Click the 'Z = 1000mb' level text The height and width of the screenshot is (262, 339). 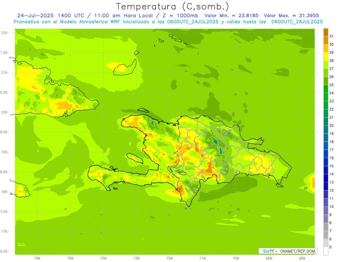pos(181,16)
